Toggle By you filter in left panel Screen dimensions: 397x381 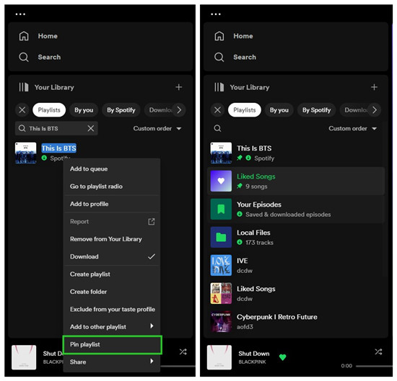84,110
